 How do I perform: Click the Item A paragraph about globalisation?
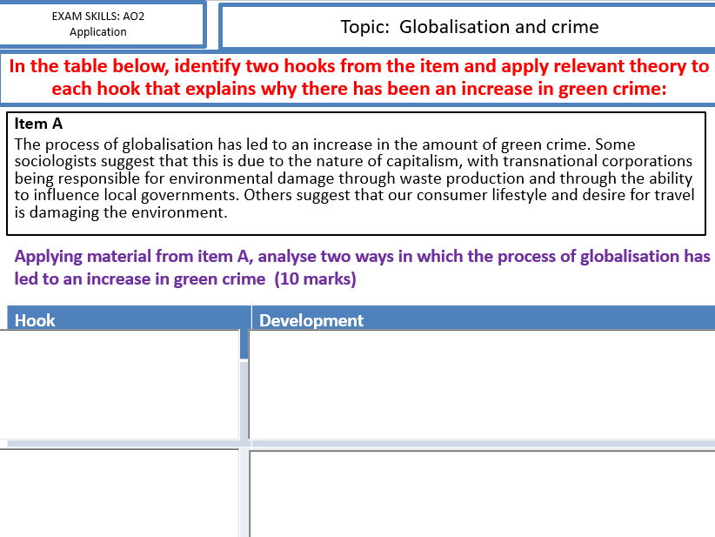click(x=354, y=178)
